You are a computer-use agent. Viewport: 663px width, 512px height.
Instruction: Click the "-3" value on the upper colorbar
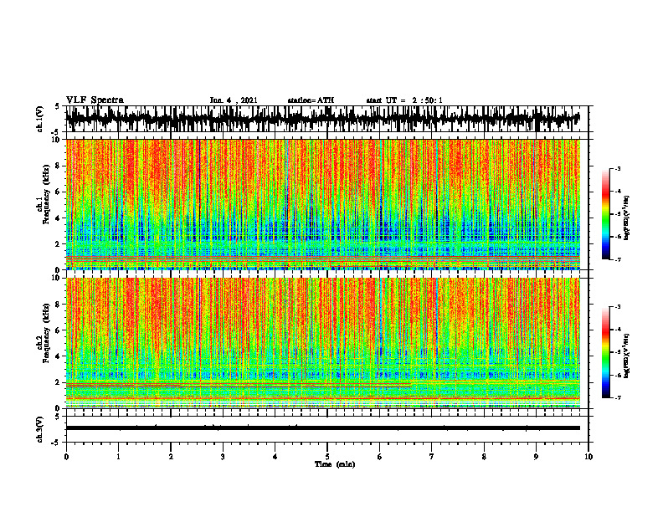pyautogui.click(x=617, y=168)
